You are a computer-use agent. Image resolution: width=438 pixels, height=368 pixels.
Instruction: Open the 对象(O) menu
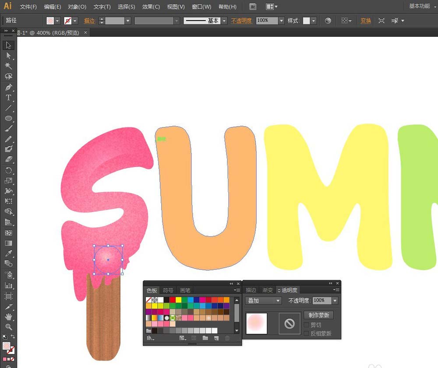click(x=77, y=7)
